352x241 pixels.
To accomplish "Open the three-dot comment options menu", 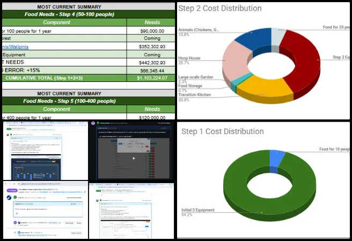I will click(x=79, y=204).
